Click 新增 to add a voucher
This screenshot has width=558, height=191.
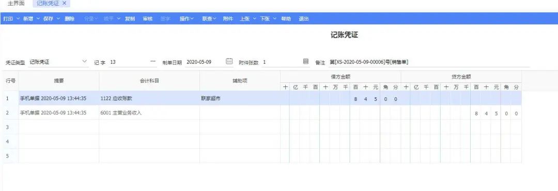pos(28,19)
